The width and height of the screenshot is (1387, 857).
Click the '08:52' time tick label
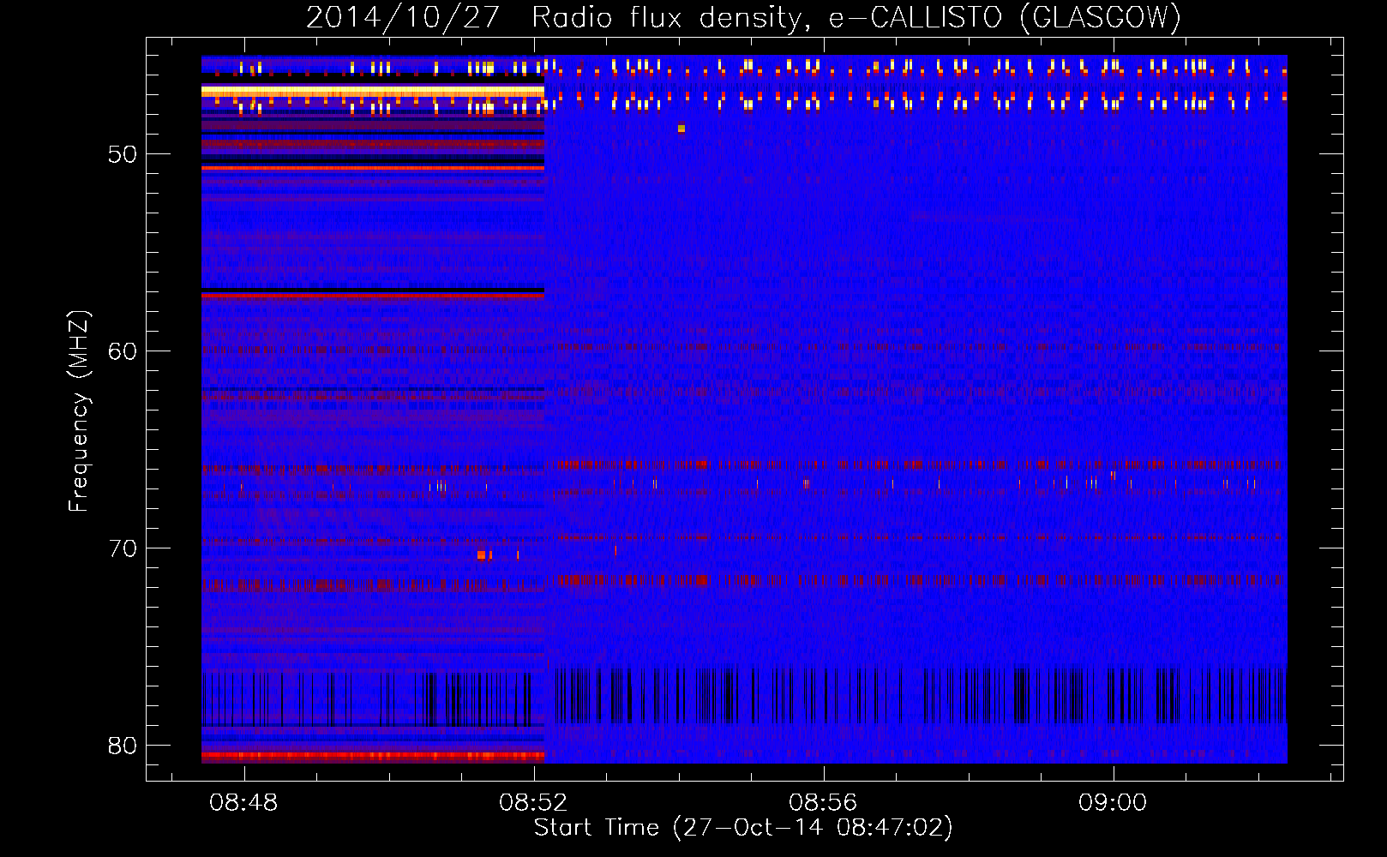coord(533,802)
